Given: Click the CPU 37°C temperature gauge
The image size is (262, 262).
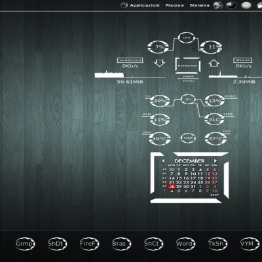Looking at the screenshot, I should click(215, 139).
